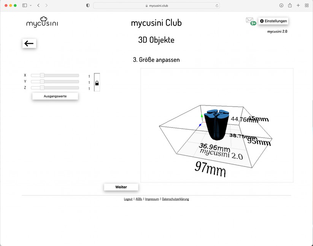Click the mycusini chef-hat logo
Viewport: 313px width, 246px height.
click(42, 22)
